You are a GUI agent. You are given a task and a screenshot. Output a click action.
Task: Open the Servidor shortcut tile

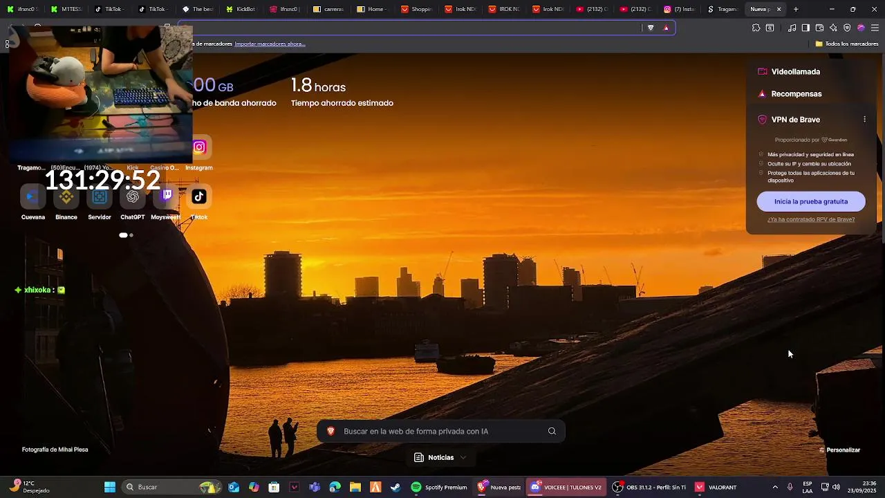100,196
